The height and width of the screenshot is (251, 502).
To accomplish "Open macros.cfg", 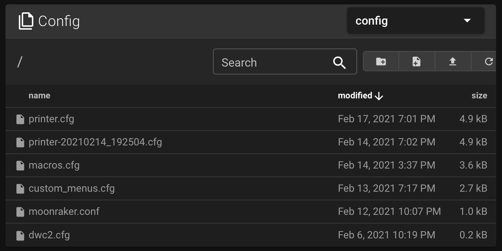I will 54,165.
